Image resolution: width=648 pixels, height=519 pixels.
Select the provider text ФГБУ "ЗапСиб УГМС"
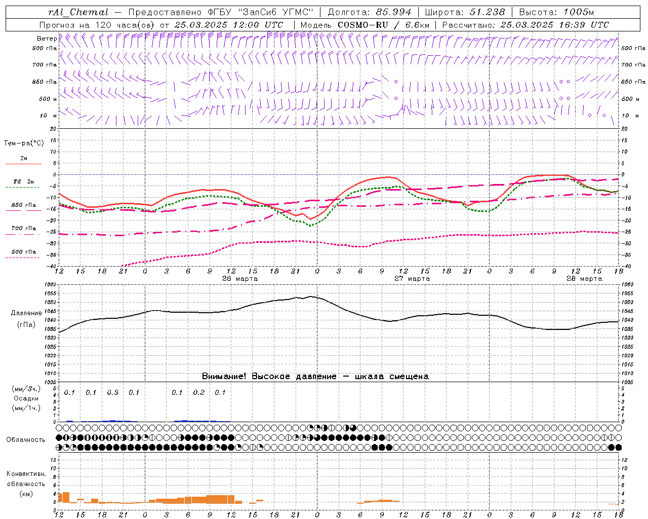pyautogui.click(x=260, y=12)
